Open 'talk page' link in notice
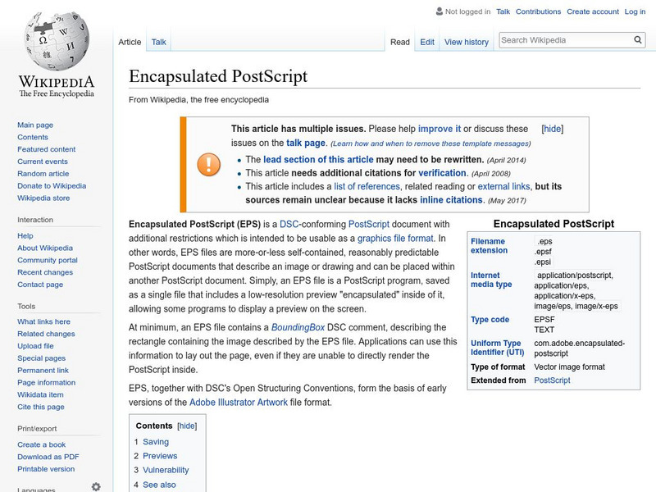Screen dimensions: 656x492 [306, 143]
